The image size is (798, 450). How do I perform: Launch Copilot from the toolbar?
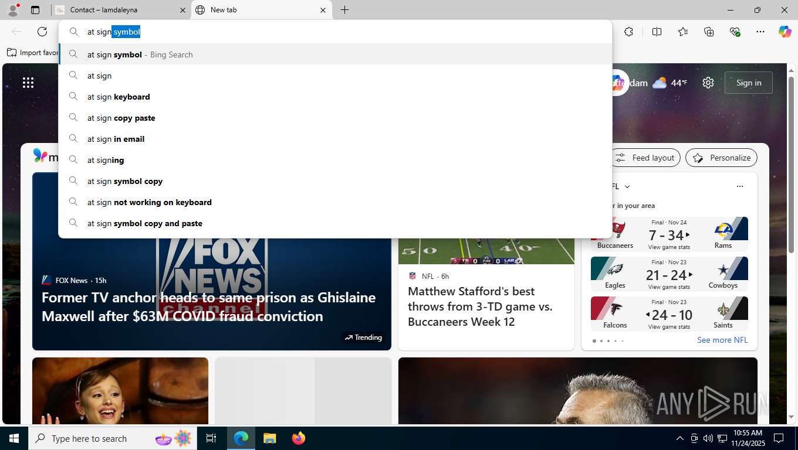785,32
